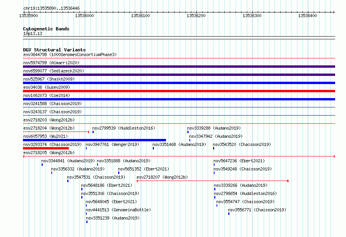Open nsv3551306 Chaisson2019 variant label
The height and width of the screenshot is (237, 346).
pos(110,193)
